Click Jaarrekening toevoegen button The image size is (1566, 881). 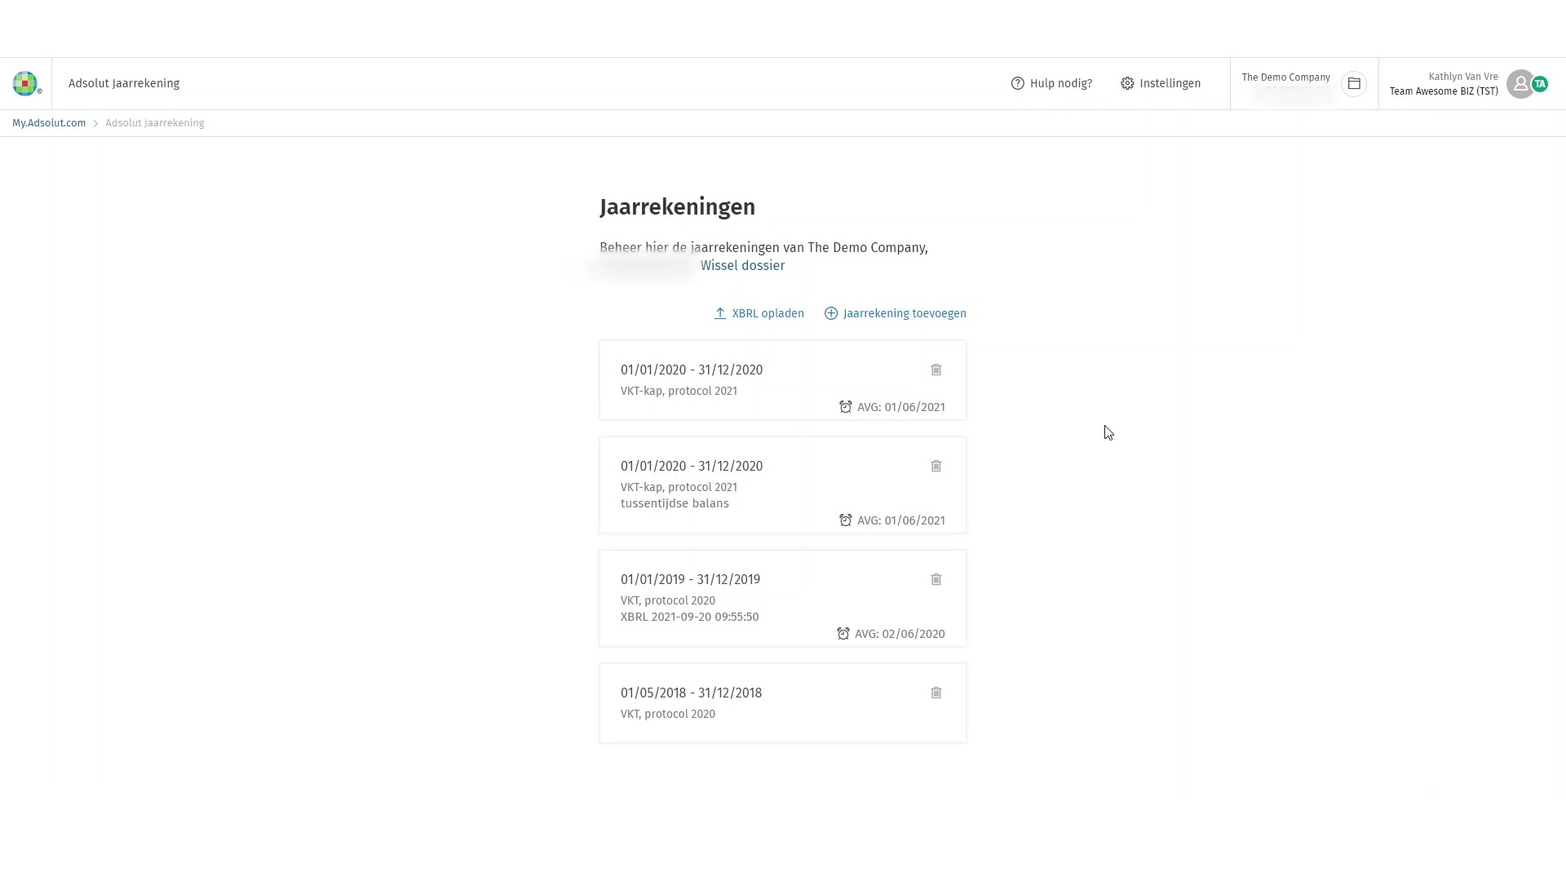tap(896, 313)
